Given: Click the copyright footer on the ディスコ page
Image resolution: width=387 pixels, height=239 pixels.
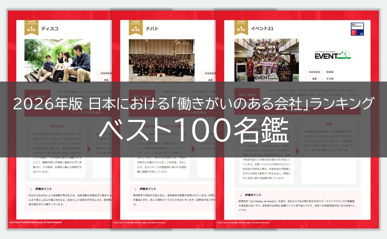Looking at the screenshot, I should click(36, 222).
